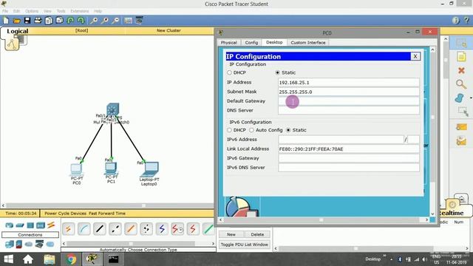This screenshot has height=266, width=473.
Task: Click Power Cycle Devices
Action: click(66, 214)
